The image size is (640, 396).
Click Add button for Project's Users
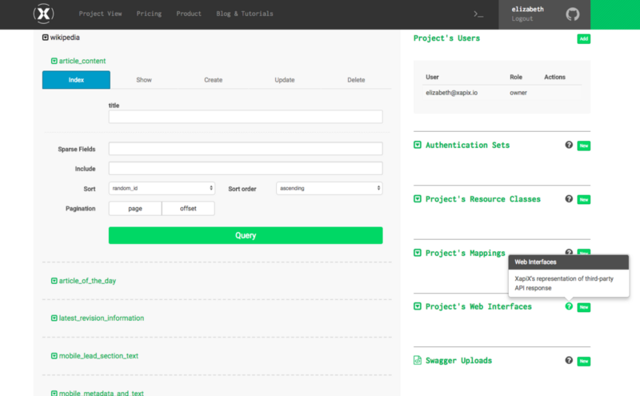(x=584, y=38)
